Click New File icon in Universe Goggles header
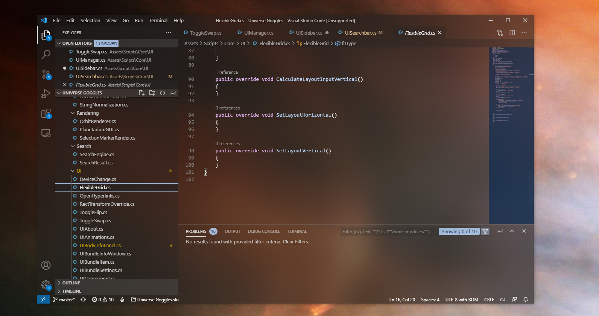The height and width of the screenshot is (316, 599). pyautogui.click(x=141, y=93)
